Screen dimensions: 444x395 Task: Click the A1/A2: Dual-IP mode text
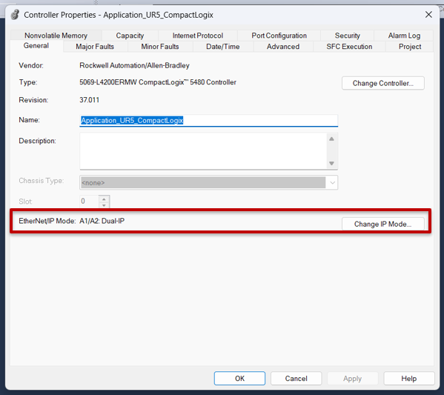tap(102, 221)
